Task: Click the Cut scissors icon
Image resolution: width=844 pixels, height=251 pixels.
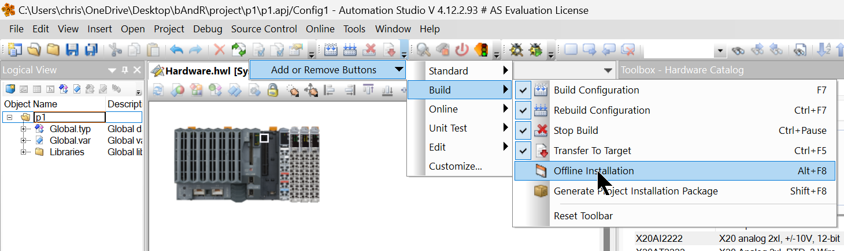Action: tap(116, 50)
